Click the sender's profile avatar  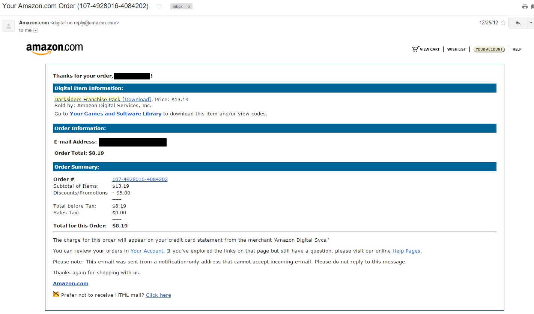[x=9, y=26]
